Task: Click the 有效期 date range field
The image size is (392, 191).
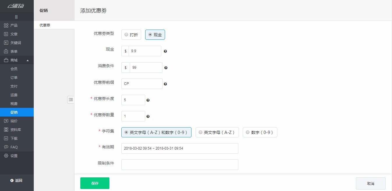Action: [x=180, y=148]
